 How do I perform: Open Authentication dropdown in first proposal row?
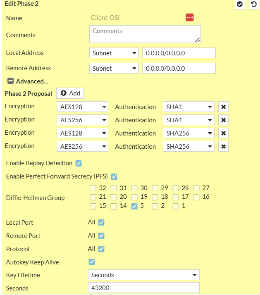(x=188, y=107)
